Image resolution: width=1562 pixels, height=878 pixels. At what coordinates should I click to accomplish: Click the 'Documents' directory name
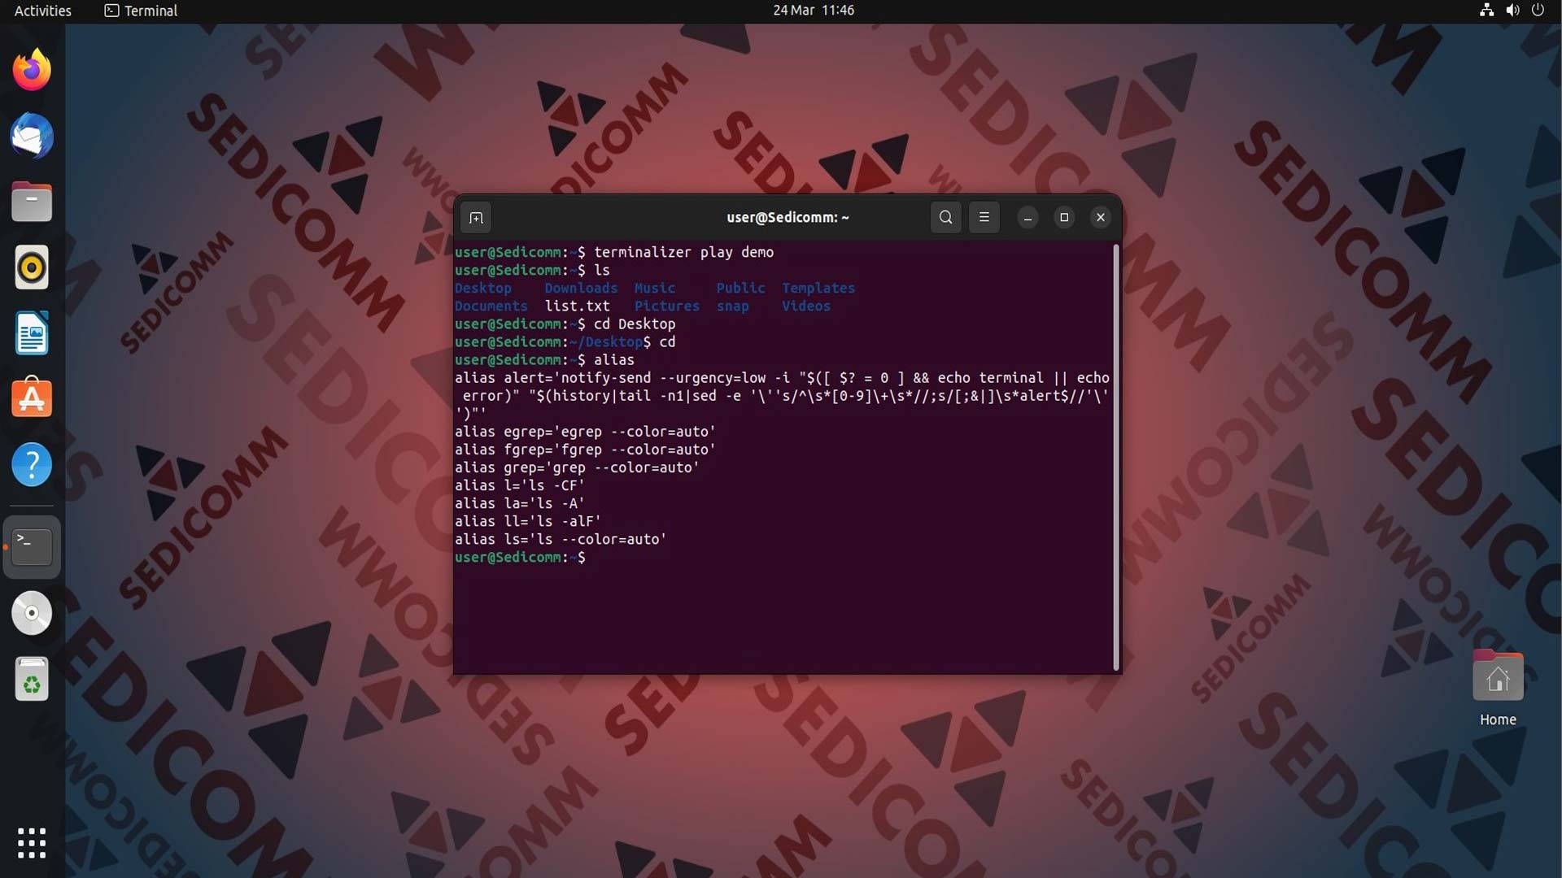491,306
